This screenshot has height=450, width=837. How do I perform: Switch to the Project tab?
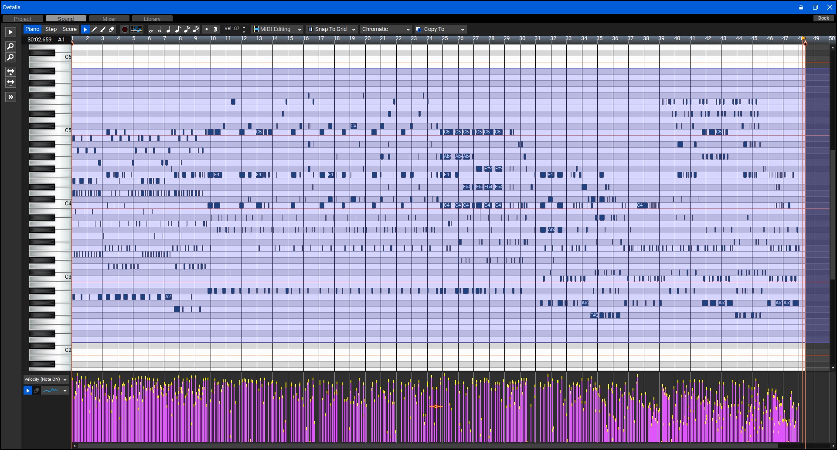click(23, 19)
